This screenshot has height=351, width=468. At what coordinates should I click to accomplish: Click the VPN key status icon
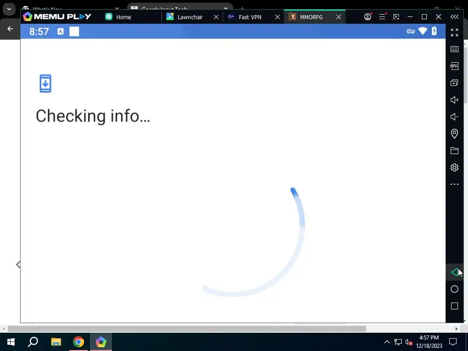point(411,32)
